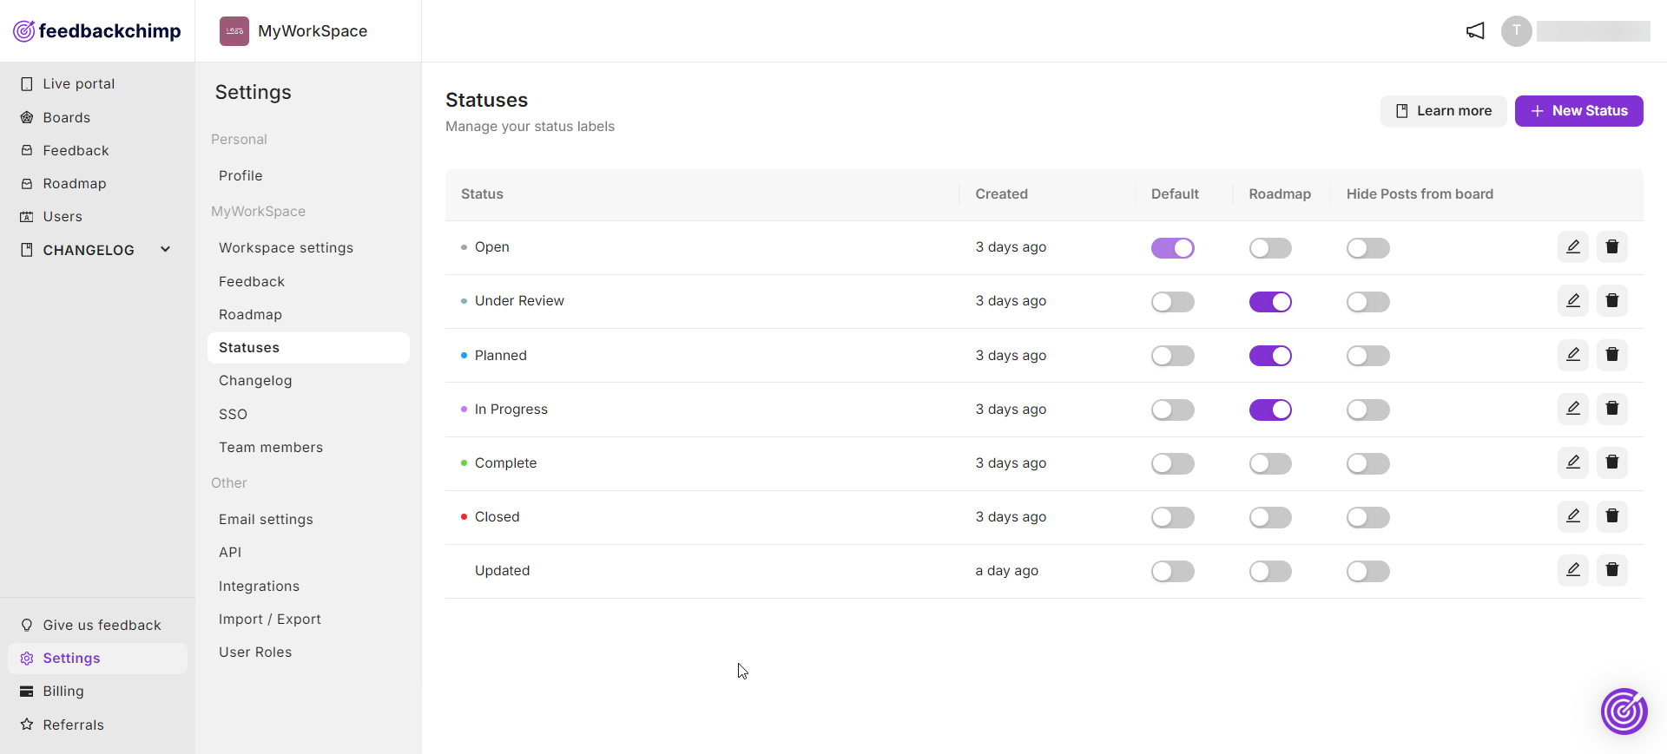Enable Hide Posts toggle for Planned

click(1367, 356)
